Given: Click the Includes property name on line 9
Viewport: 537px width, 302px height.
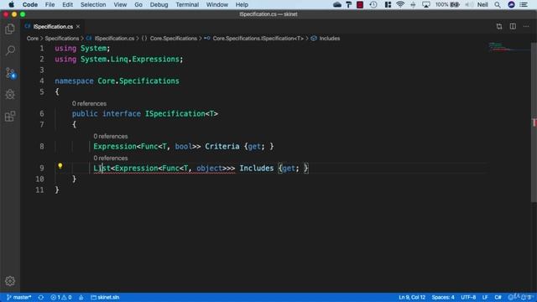Looking at the screenshot, I should tap(257, 168).
